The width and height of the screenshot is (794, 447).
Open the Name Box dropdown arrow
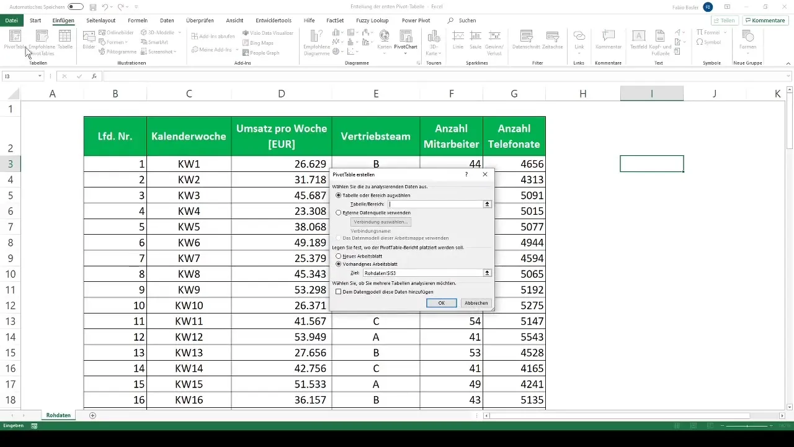click(x=40, y=76)
